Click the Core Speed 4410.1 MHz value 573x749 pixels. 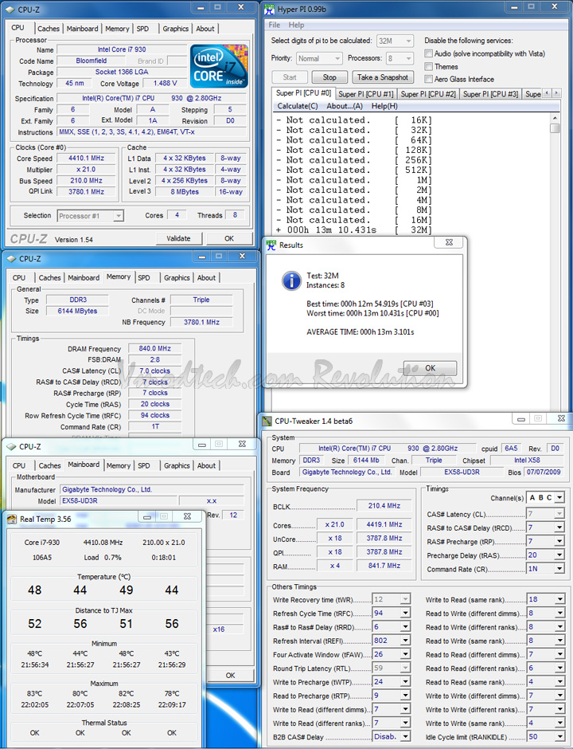[x=87, y=158]
